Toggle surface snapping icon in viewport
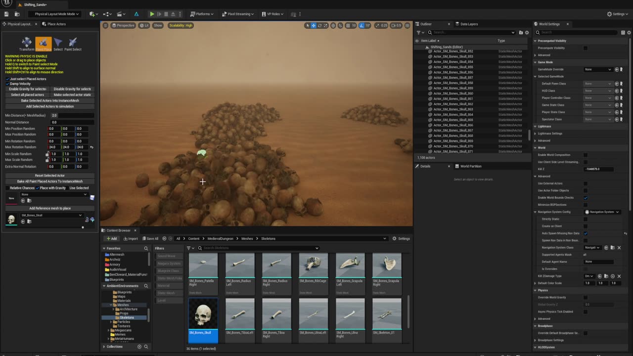 340,25
